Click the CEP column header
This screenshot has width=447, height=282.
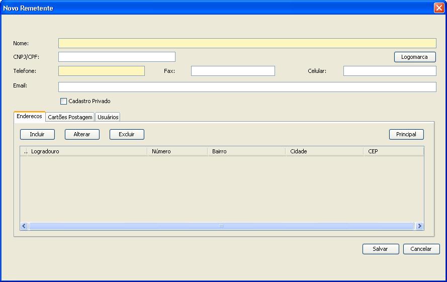pyautogui.click(x=394, y=151)
